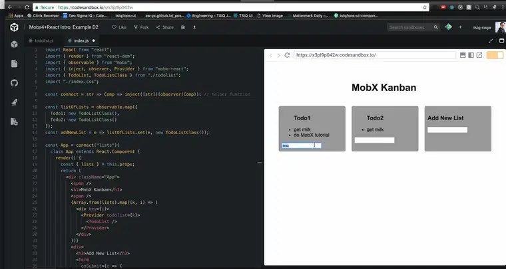
Task: Click the Share button
Action: (x=165, y=27)
